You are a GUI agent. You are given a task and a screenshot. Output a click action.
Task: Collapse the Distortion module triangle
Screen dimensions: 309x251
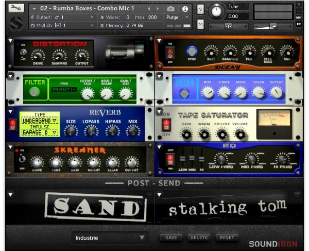coord(10,41)
